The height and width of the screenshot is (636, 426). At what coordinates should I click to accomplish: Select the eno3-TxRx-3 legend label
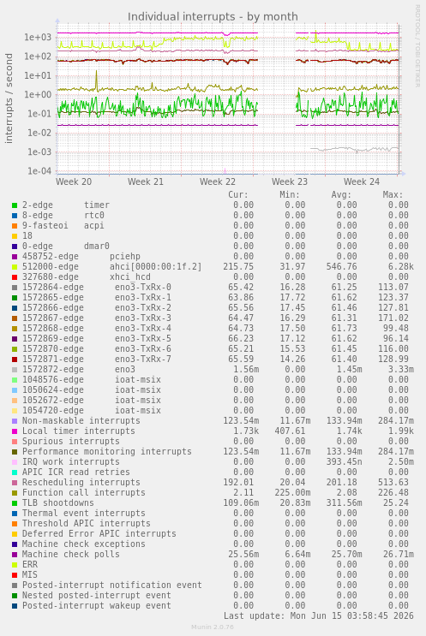pos(143,318)
